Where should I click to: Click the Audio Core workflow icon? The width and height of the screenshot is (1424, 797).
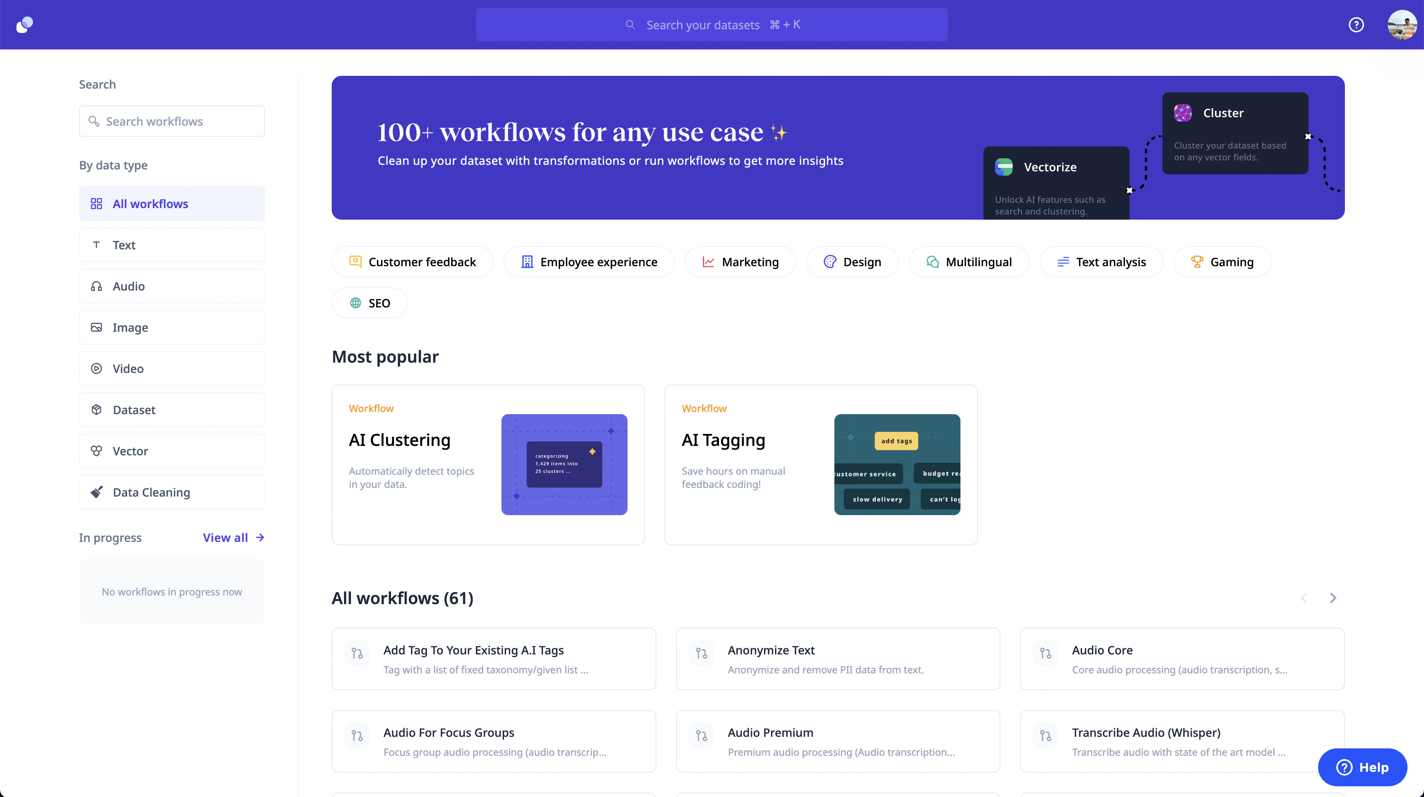[x=1045, y=654]
